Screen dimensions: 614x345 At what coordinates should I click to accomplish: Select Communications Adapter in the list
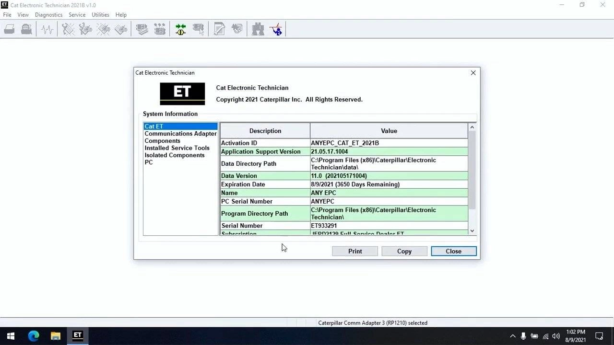[x=180, y=134]
